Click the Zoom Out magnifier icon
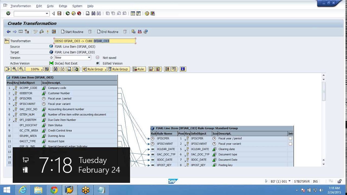 [21, 69]
